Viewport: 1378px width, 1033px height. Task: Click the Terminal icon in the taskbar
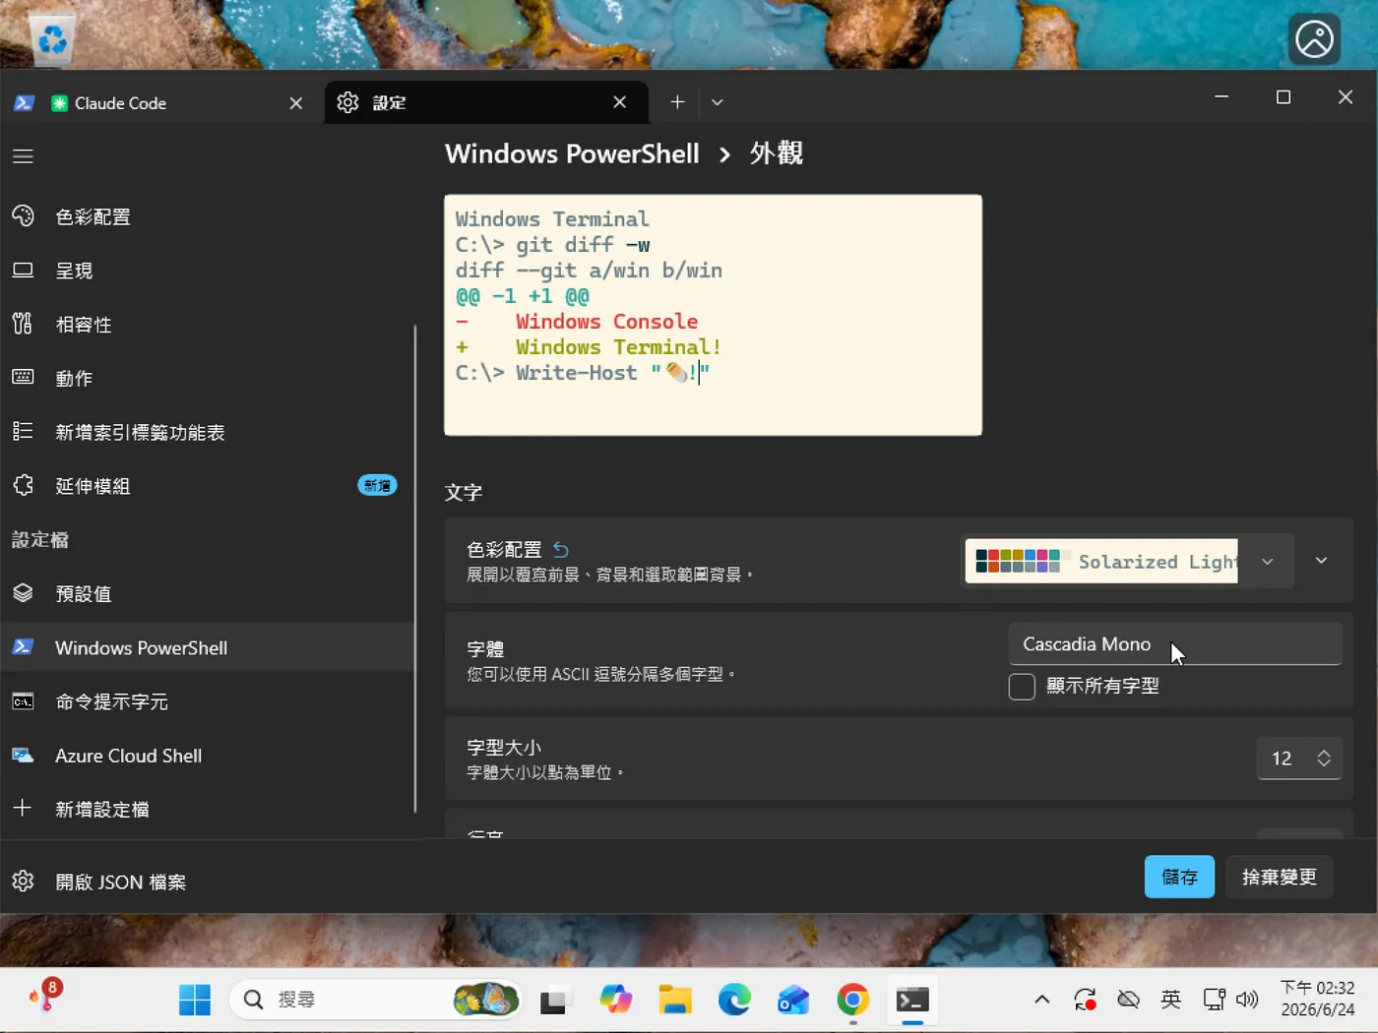click(x=912, y=1000)
